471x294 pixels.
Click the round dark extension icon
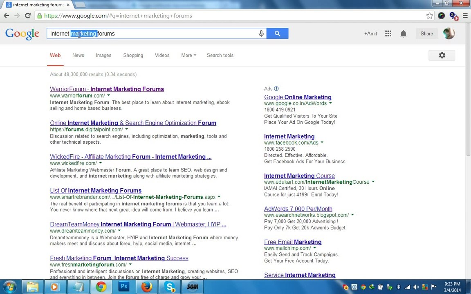click(x=441, y=16)
